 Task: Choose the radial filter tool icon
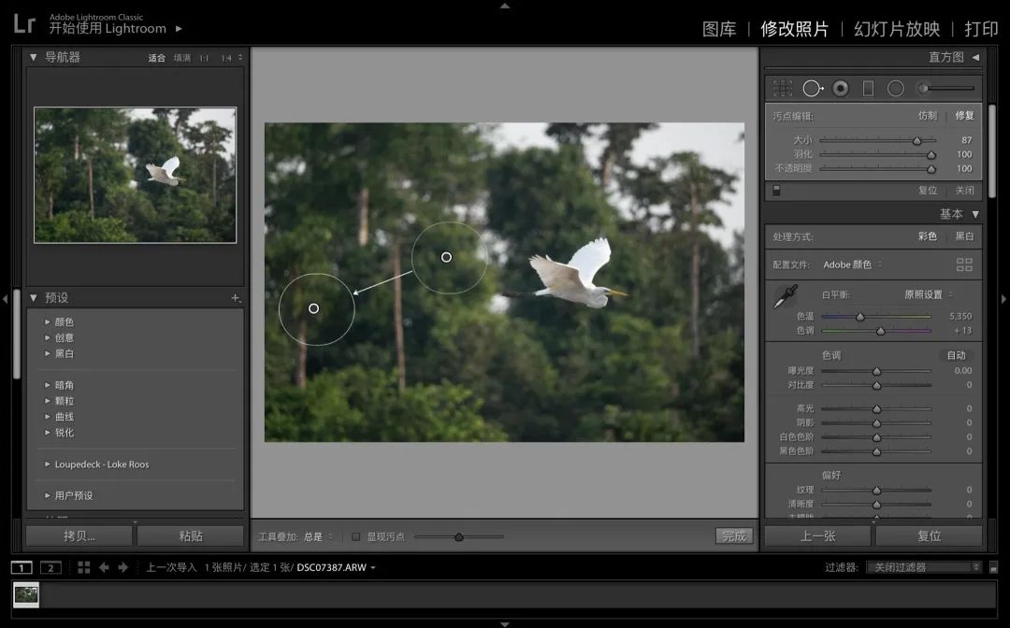[896, 88]
